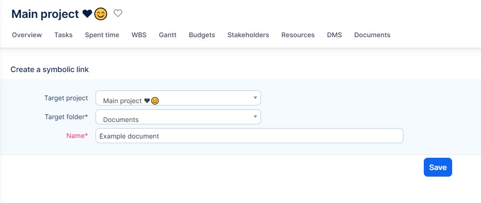Click the Target folder field label
The image size is (481, 203).
[66, 116]
